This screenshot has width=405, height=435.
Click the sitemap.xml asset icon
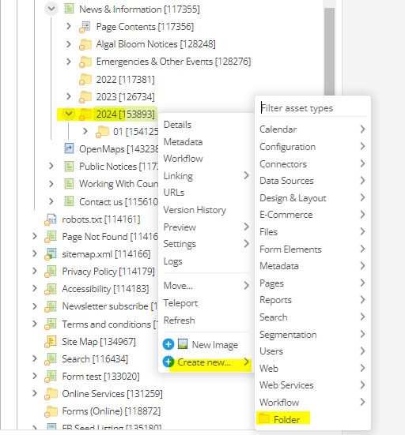[51, 254]
